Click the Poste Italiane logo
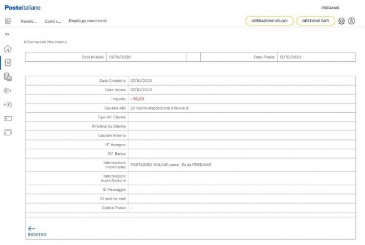Image resolution: width=365 pixels, height=245 pixels. point(22,7)
